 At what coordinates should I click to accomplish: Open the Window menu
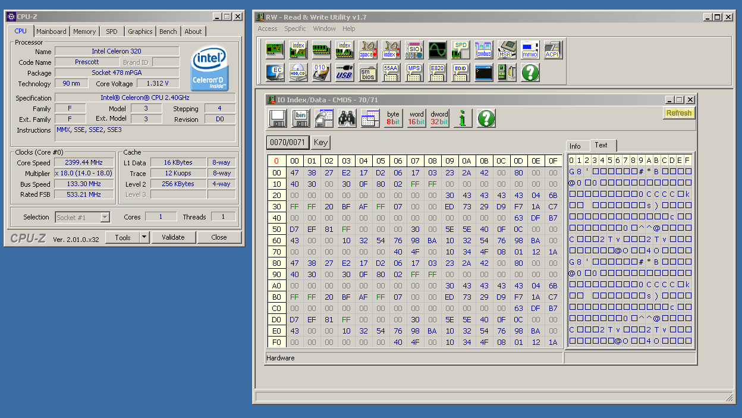[x=324, y=29]
